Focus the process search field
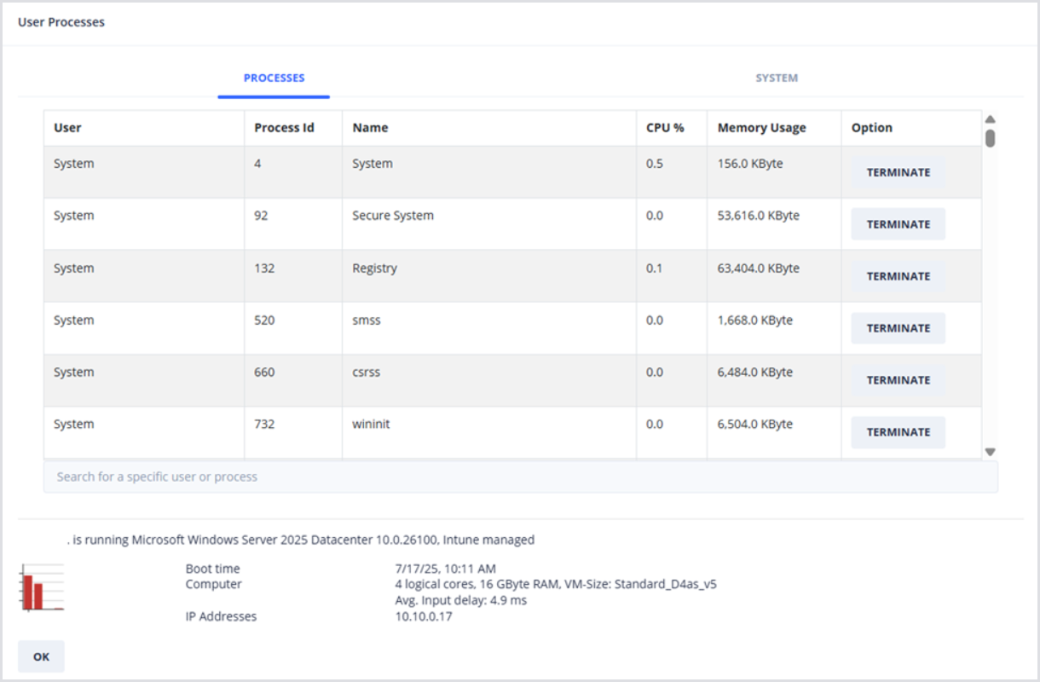Viewport: 1040px width, 682px height. 520,477
